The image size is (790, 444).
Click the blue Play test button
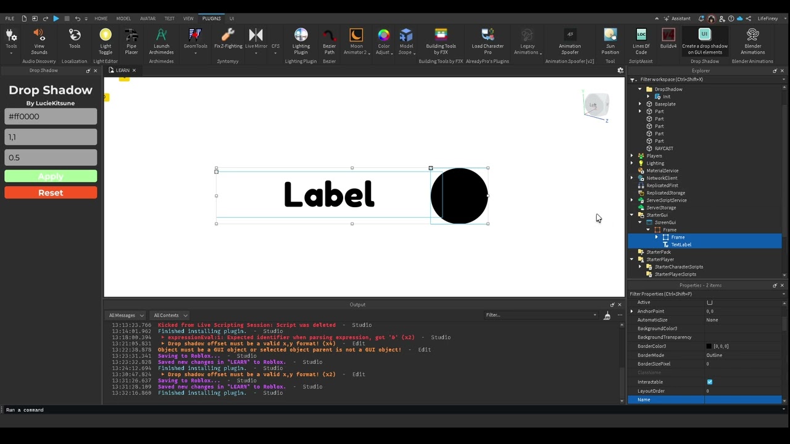[x=56, y=18]
